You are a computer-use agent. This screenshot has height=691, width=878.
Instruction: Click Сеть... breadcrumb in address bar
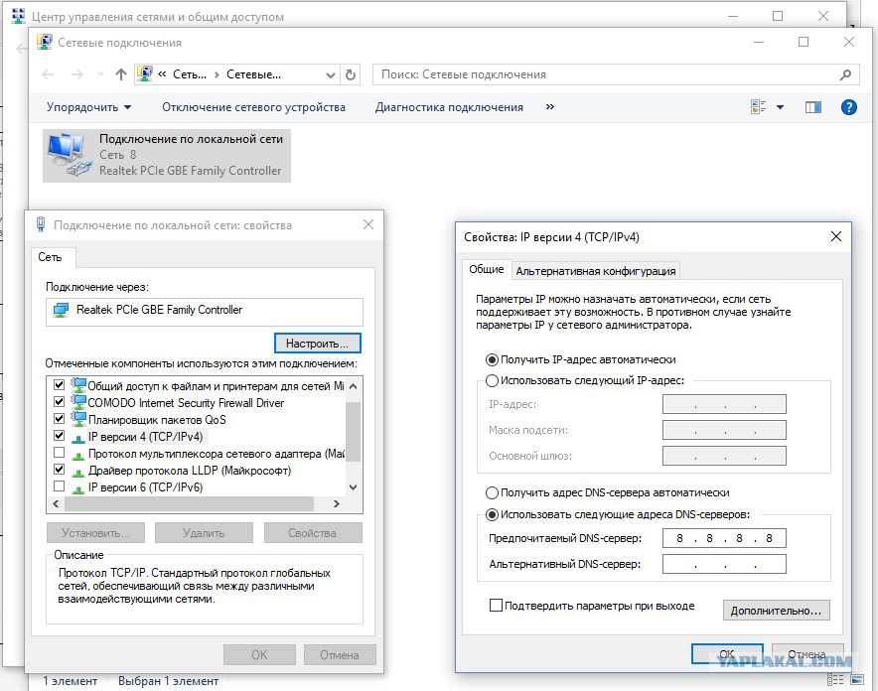click(190, 74)
